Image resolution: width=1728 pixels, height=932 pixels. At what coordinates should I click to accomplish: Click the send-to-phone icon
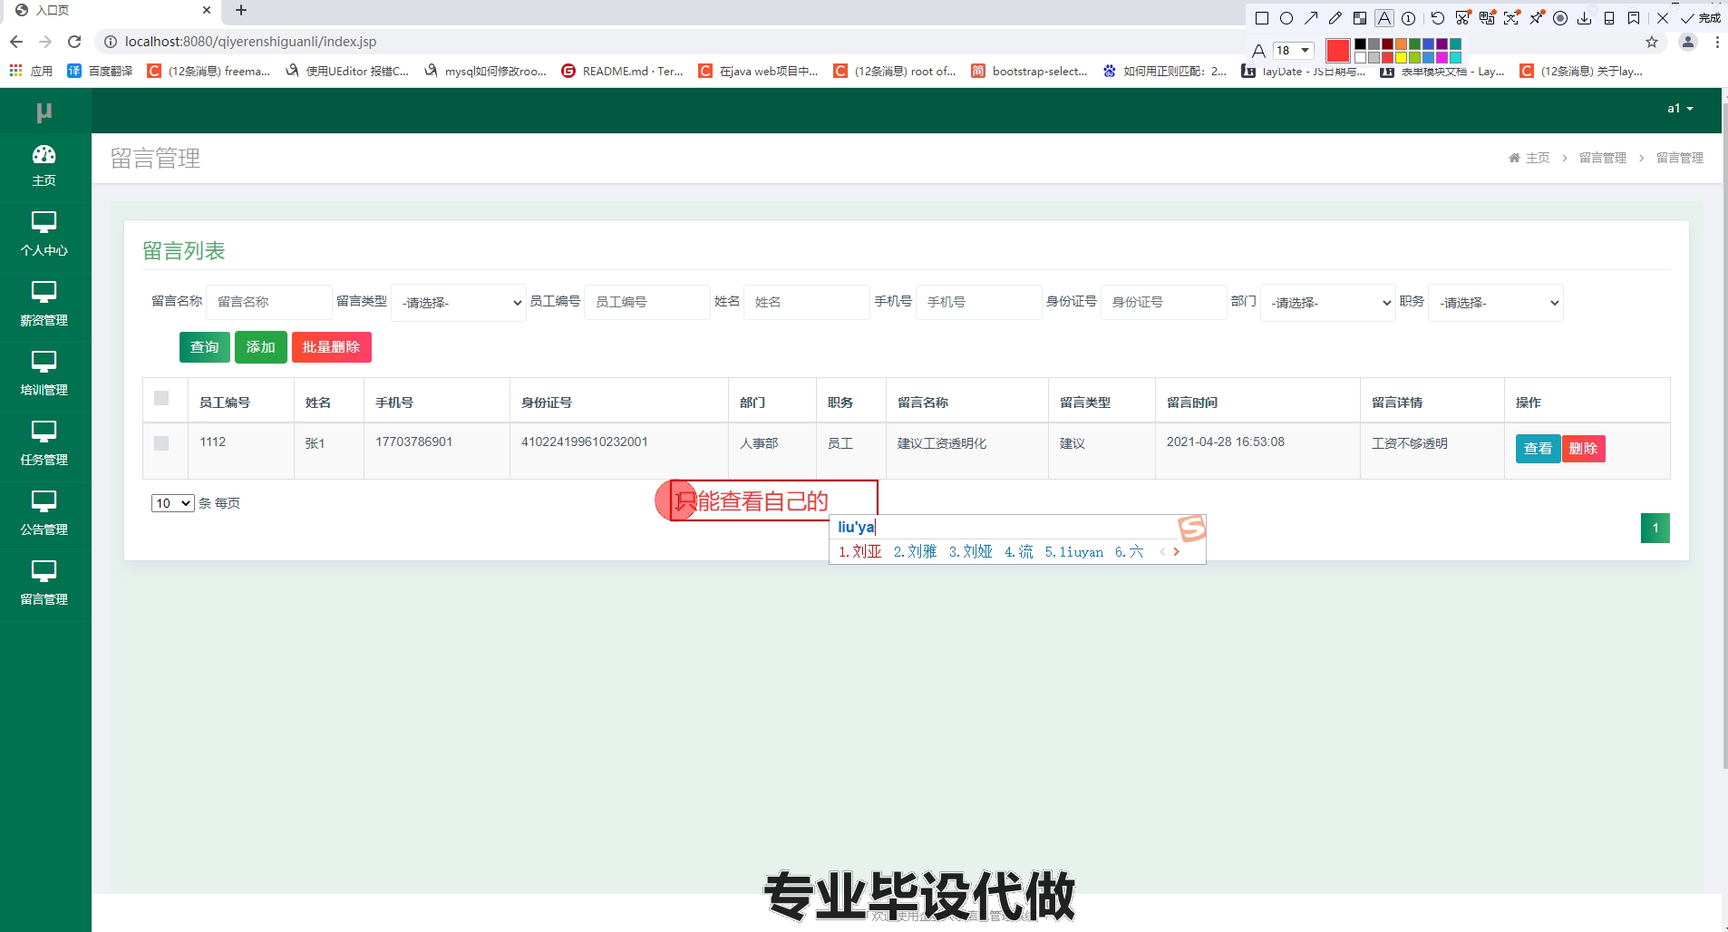point(1609,18)
